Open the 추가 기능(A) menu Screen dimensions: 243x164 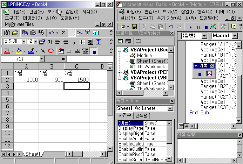pyautogui.click(x=169, y=18)
